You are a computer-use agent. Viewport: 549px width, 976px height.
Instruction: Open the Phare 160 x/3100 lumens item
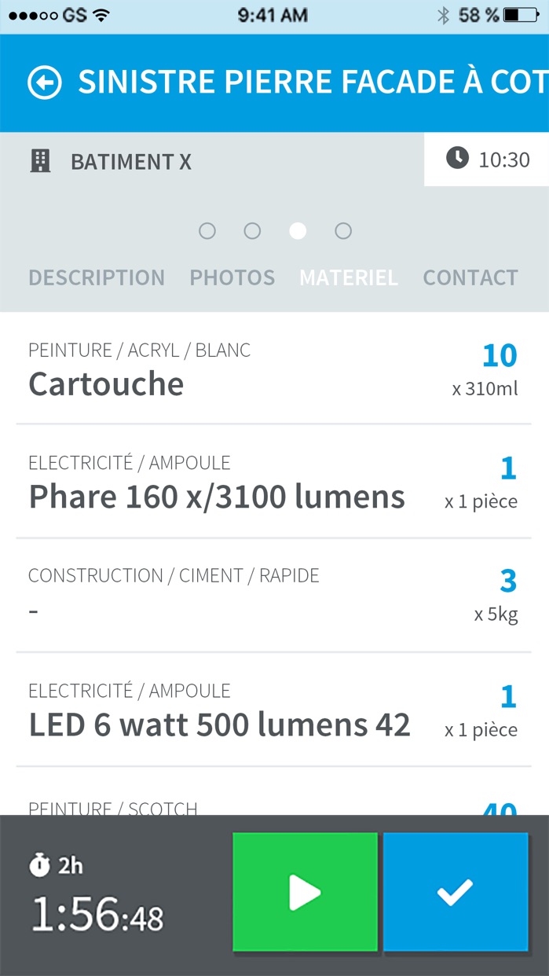tap(274, 482)
